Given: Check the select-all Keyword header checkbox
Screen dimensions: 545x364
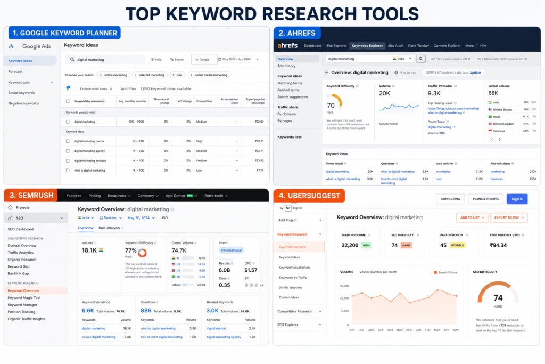Looking at the screenshot, I should coord(68,101).
